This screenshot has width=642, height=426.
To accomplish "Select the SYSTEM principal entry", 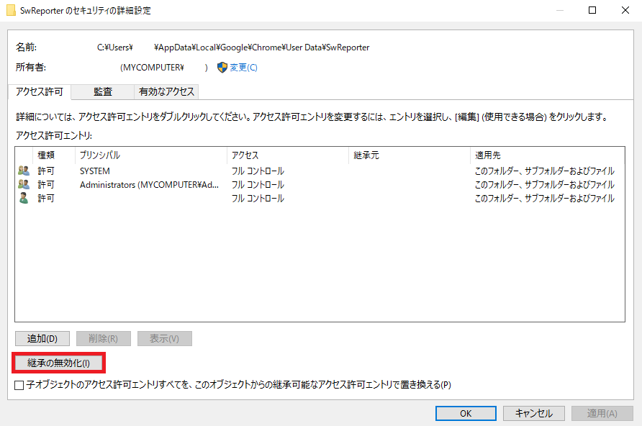I will 94,171.
